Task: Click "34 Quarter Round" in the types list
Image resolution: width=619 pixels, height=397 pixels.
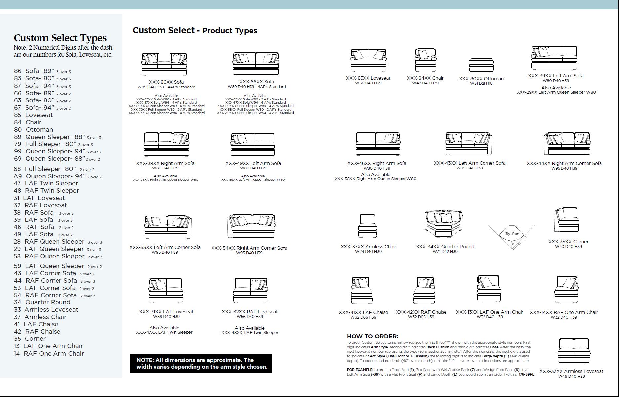Action: (x=42, y=302)
